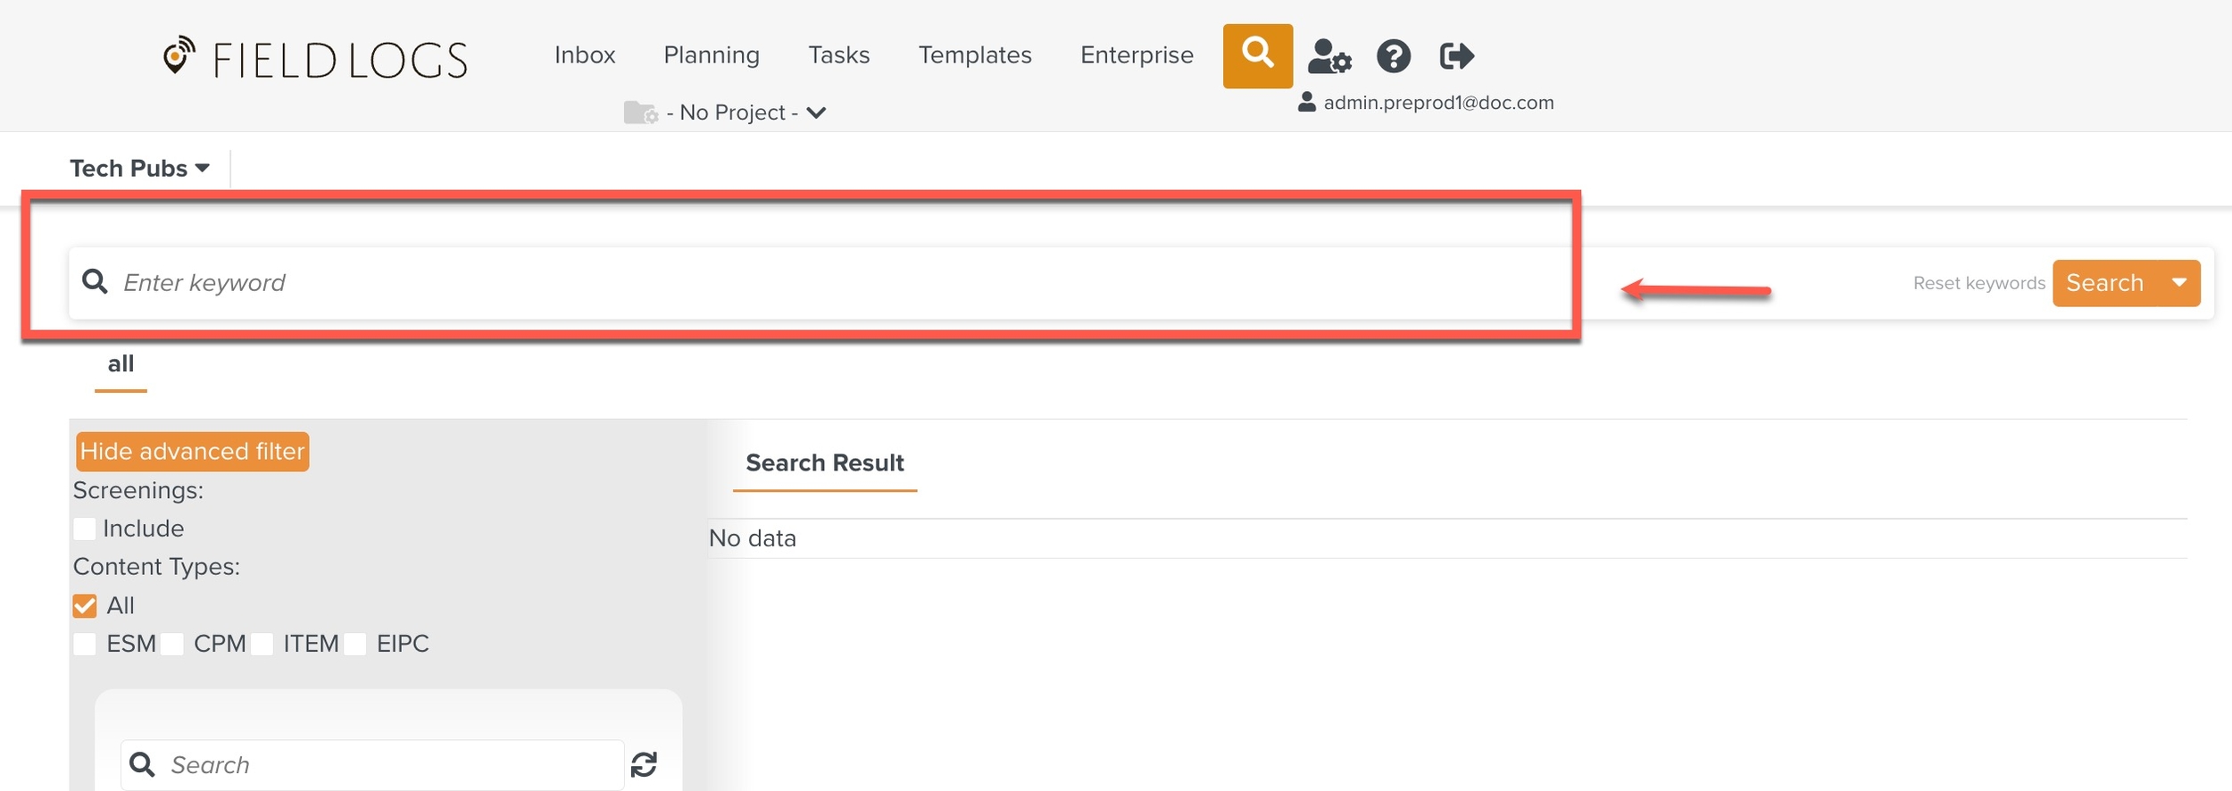
Task: Click the FieldLogs logo
Action: point(315,59)
